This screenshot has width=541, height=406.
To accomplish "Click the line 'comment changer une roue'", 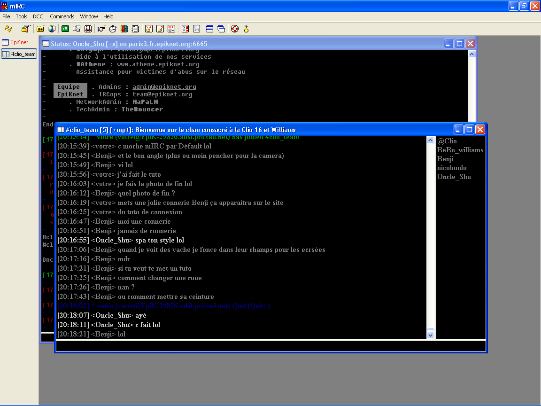I will tap(160, 278).
